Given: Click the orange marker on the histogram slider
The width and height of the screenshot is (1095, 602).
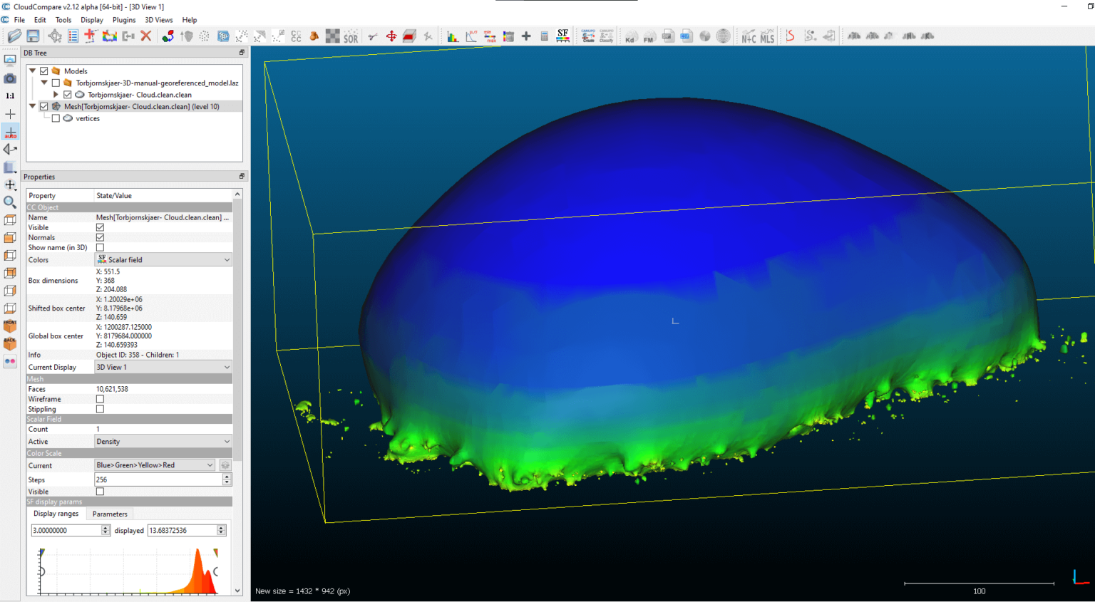Looking at the screenshot, I should coord(217,552).
